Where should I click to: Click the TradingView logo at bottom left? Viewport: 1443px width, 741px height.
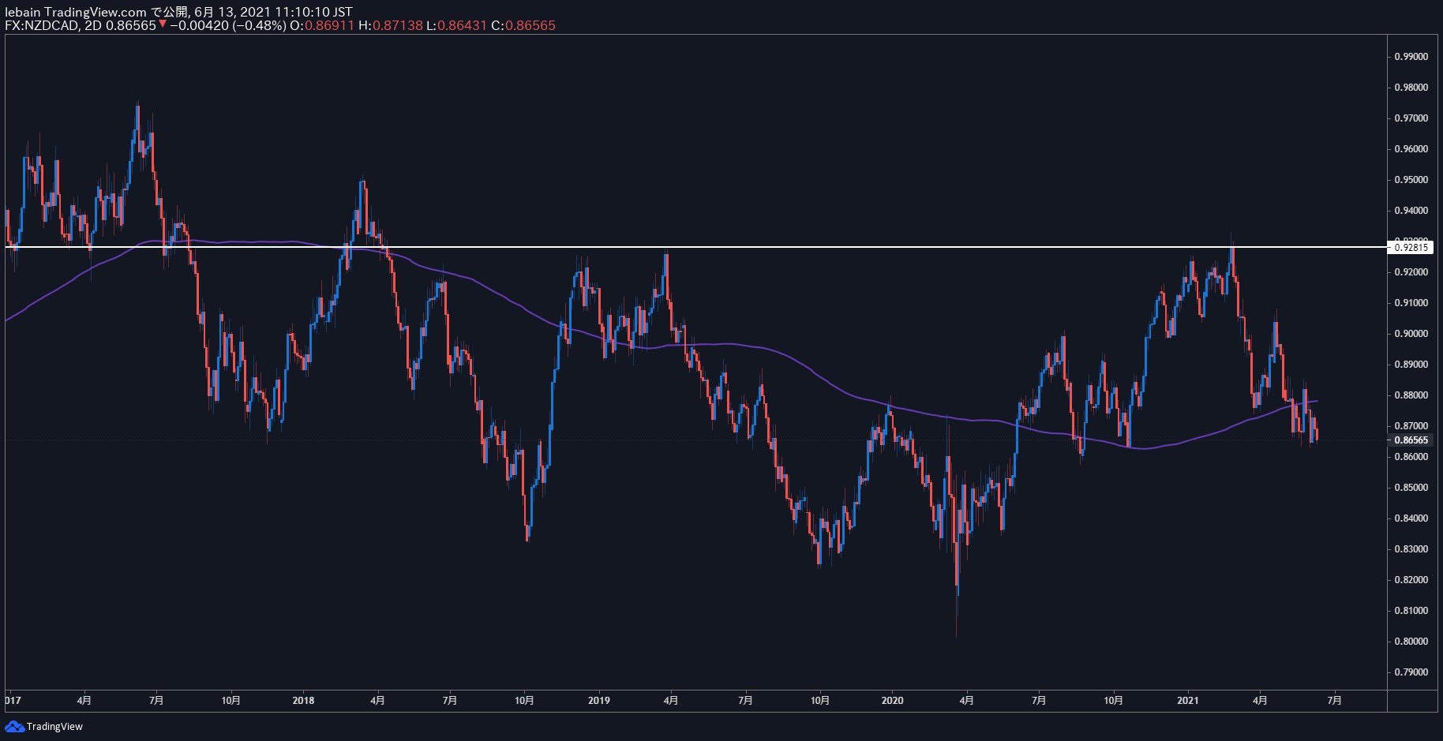pyautogui.click(x=44, y=726)
